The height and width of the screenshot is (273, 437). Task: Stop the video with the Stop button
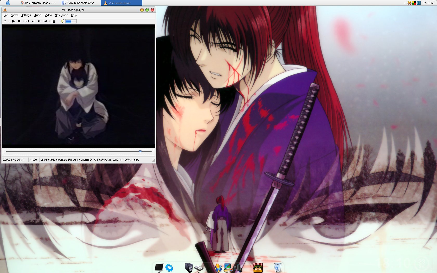(x=19, y=21)
